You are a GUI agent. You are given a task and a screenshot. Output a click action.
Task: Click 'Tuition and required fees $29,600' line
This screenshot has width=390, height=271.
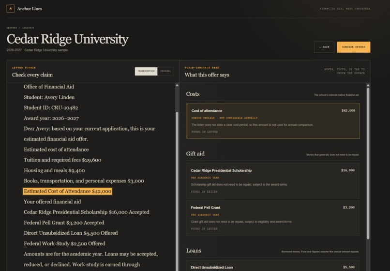pyautogui.click(x=62, y=160)
